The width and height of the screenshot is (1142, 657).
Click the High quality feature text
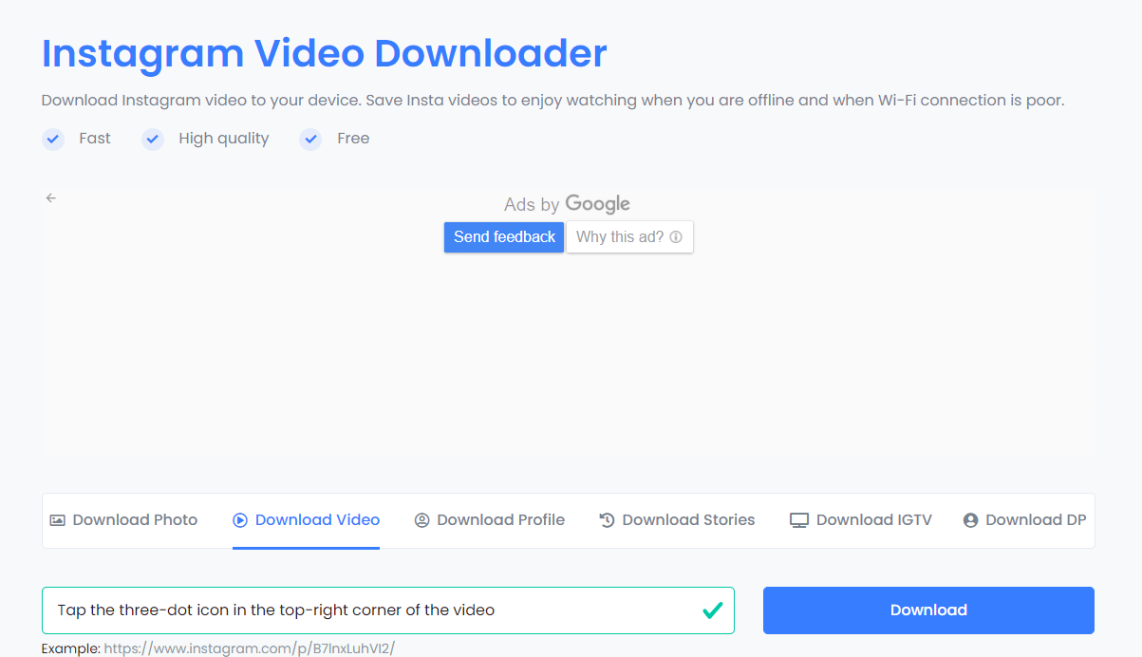point(224,139)
